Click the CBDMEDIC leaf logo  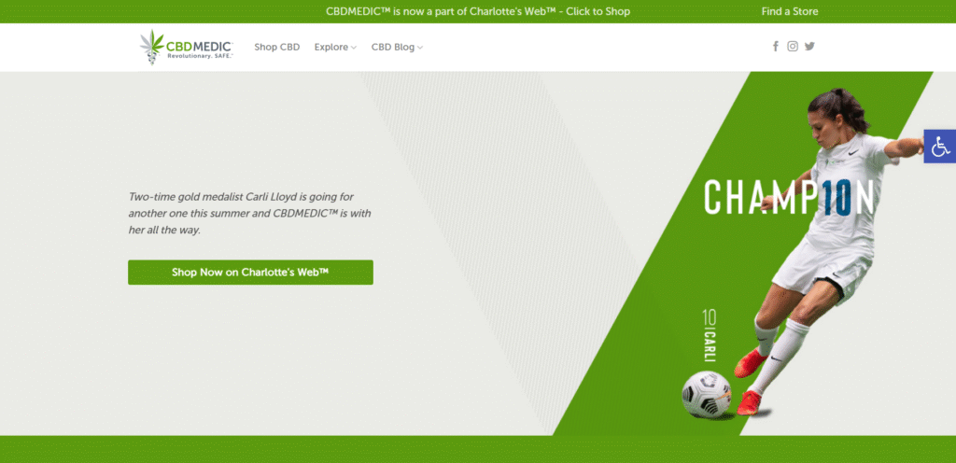(151, 44)
